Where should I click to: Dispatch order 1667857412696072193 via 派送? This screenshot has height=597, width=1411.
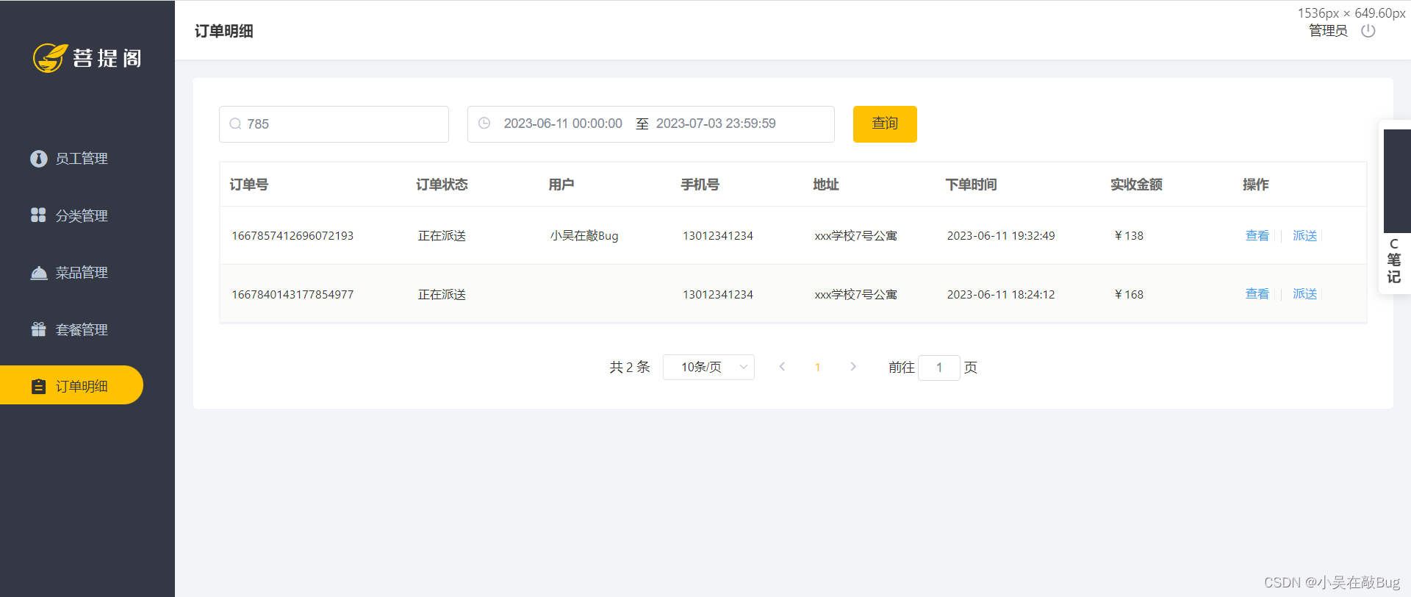point(1304,235)
